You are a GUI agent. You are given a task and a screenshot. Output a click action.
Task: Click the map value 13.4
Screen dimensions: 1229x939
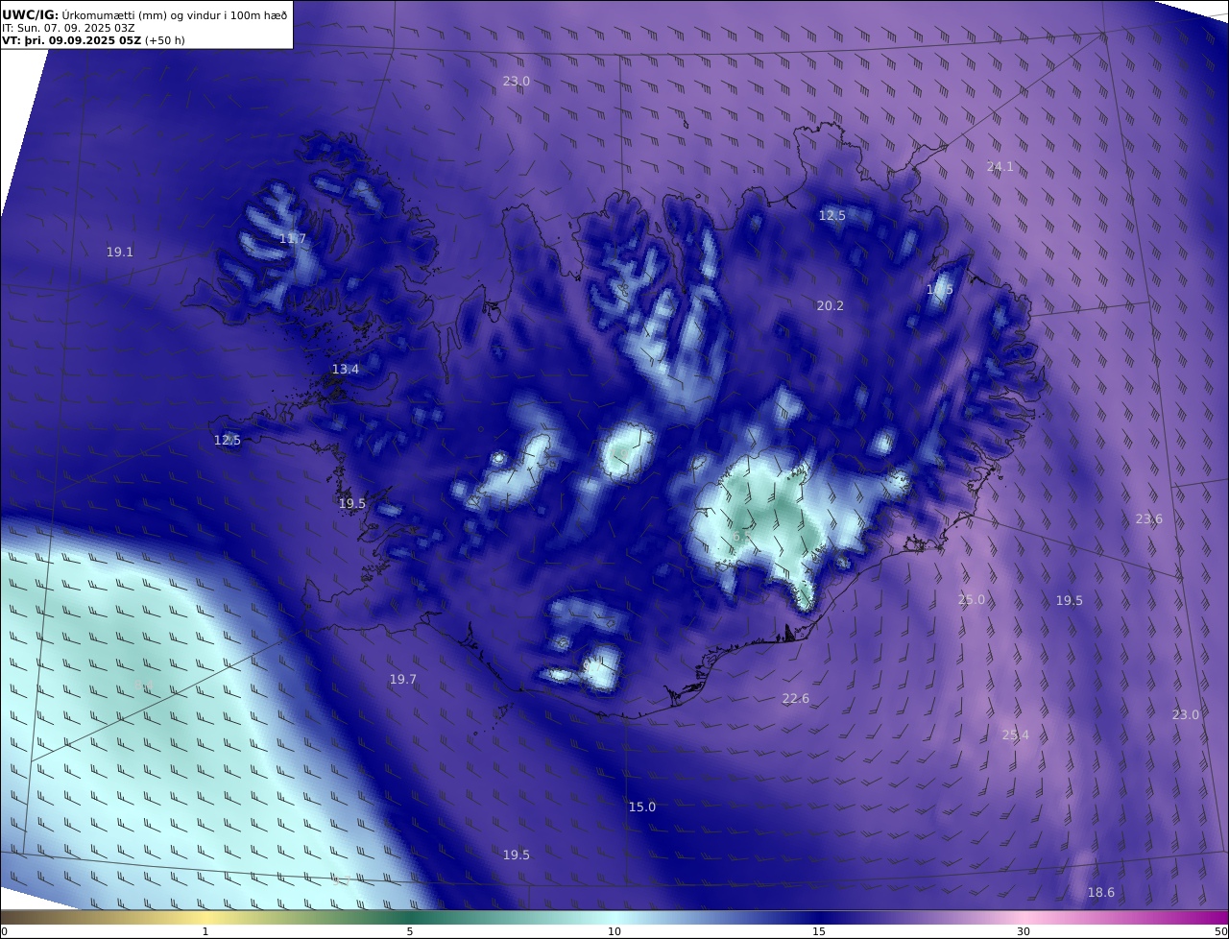[x=345, y=369]
